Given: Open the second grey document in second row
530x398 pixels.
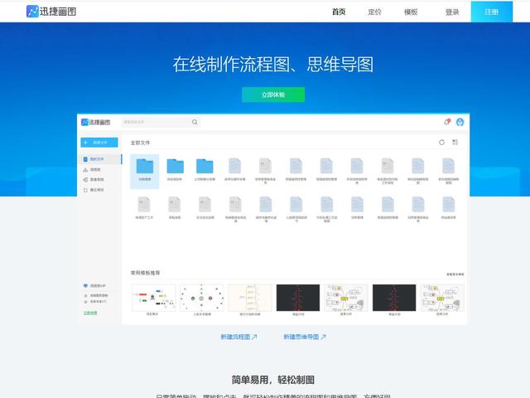Looking at the screenshot, I should click(x=175, y=205).
